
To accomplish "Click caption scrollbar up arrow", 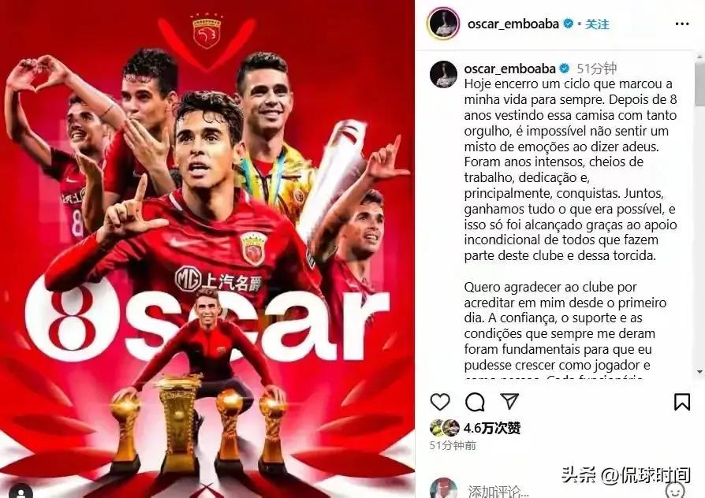I will coord(700,57).
